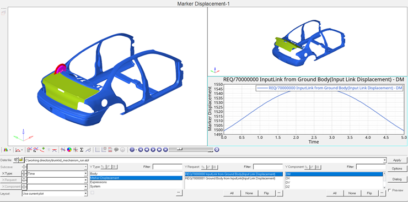Image resolution: width=408 pixels, height=202 pixels.
Task: Click the animation settings icon right of slider
Action: [x=217, y=150]
